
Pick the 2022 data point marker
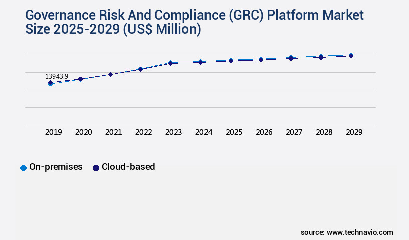coord(140,69)
